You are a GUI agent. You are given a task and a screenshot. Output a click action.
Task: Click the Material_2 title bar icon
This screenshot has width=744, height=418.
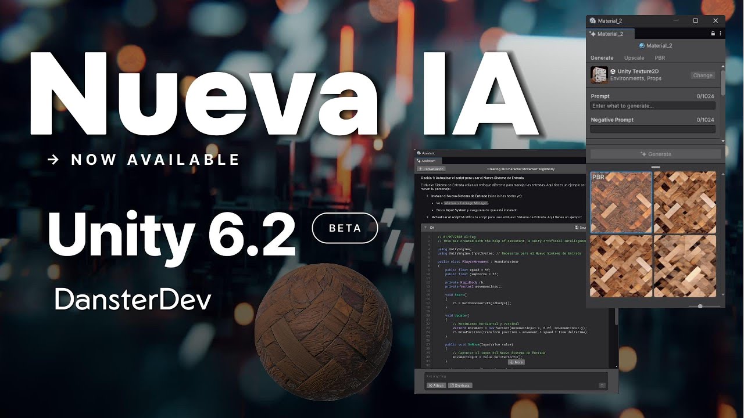pos(593,20)
